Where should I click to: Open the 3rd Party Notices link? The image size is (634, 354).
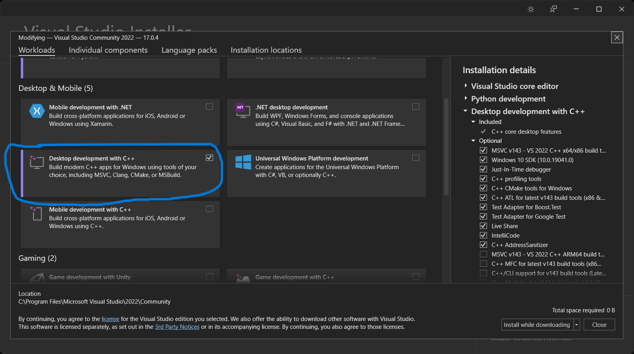pos(177,327)
